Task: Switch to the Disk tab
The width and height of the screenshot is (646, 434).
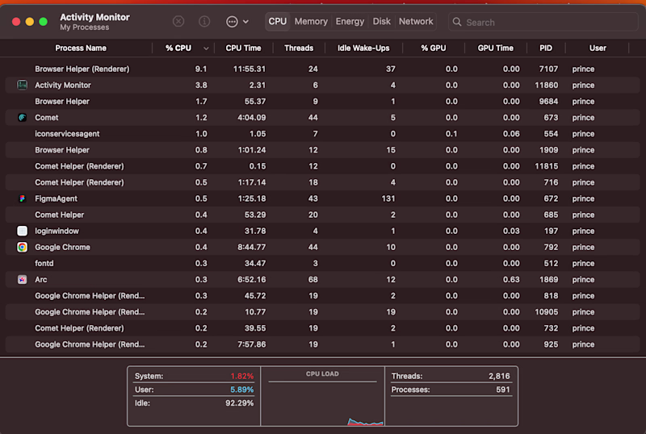Action: 381,22
